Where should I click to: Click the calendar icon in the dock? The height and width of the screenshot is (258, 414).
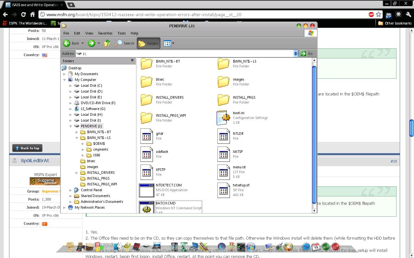pyautogui.click(x=316, y=247)
